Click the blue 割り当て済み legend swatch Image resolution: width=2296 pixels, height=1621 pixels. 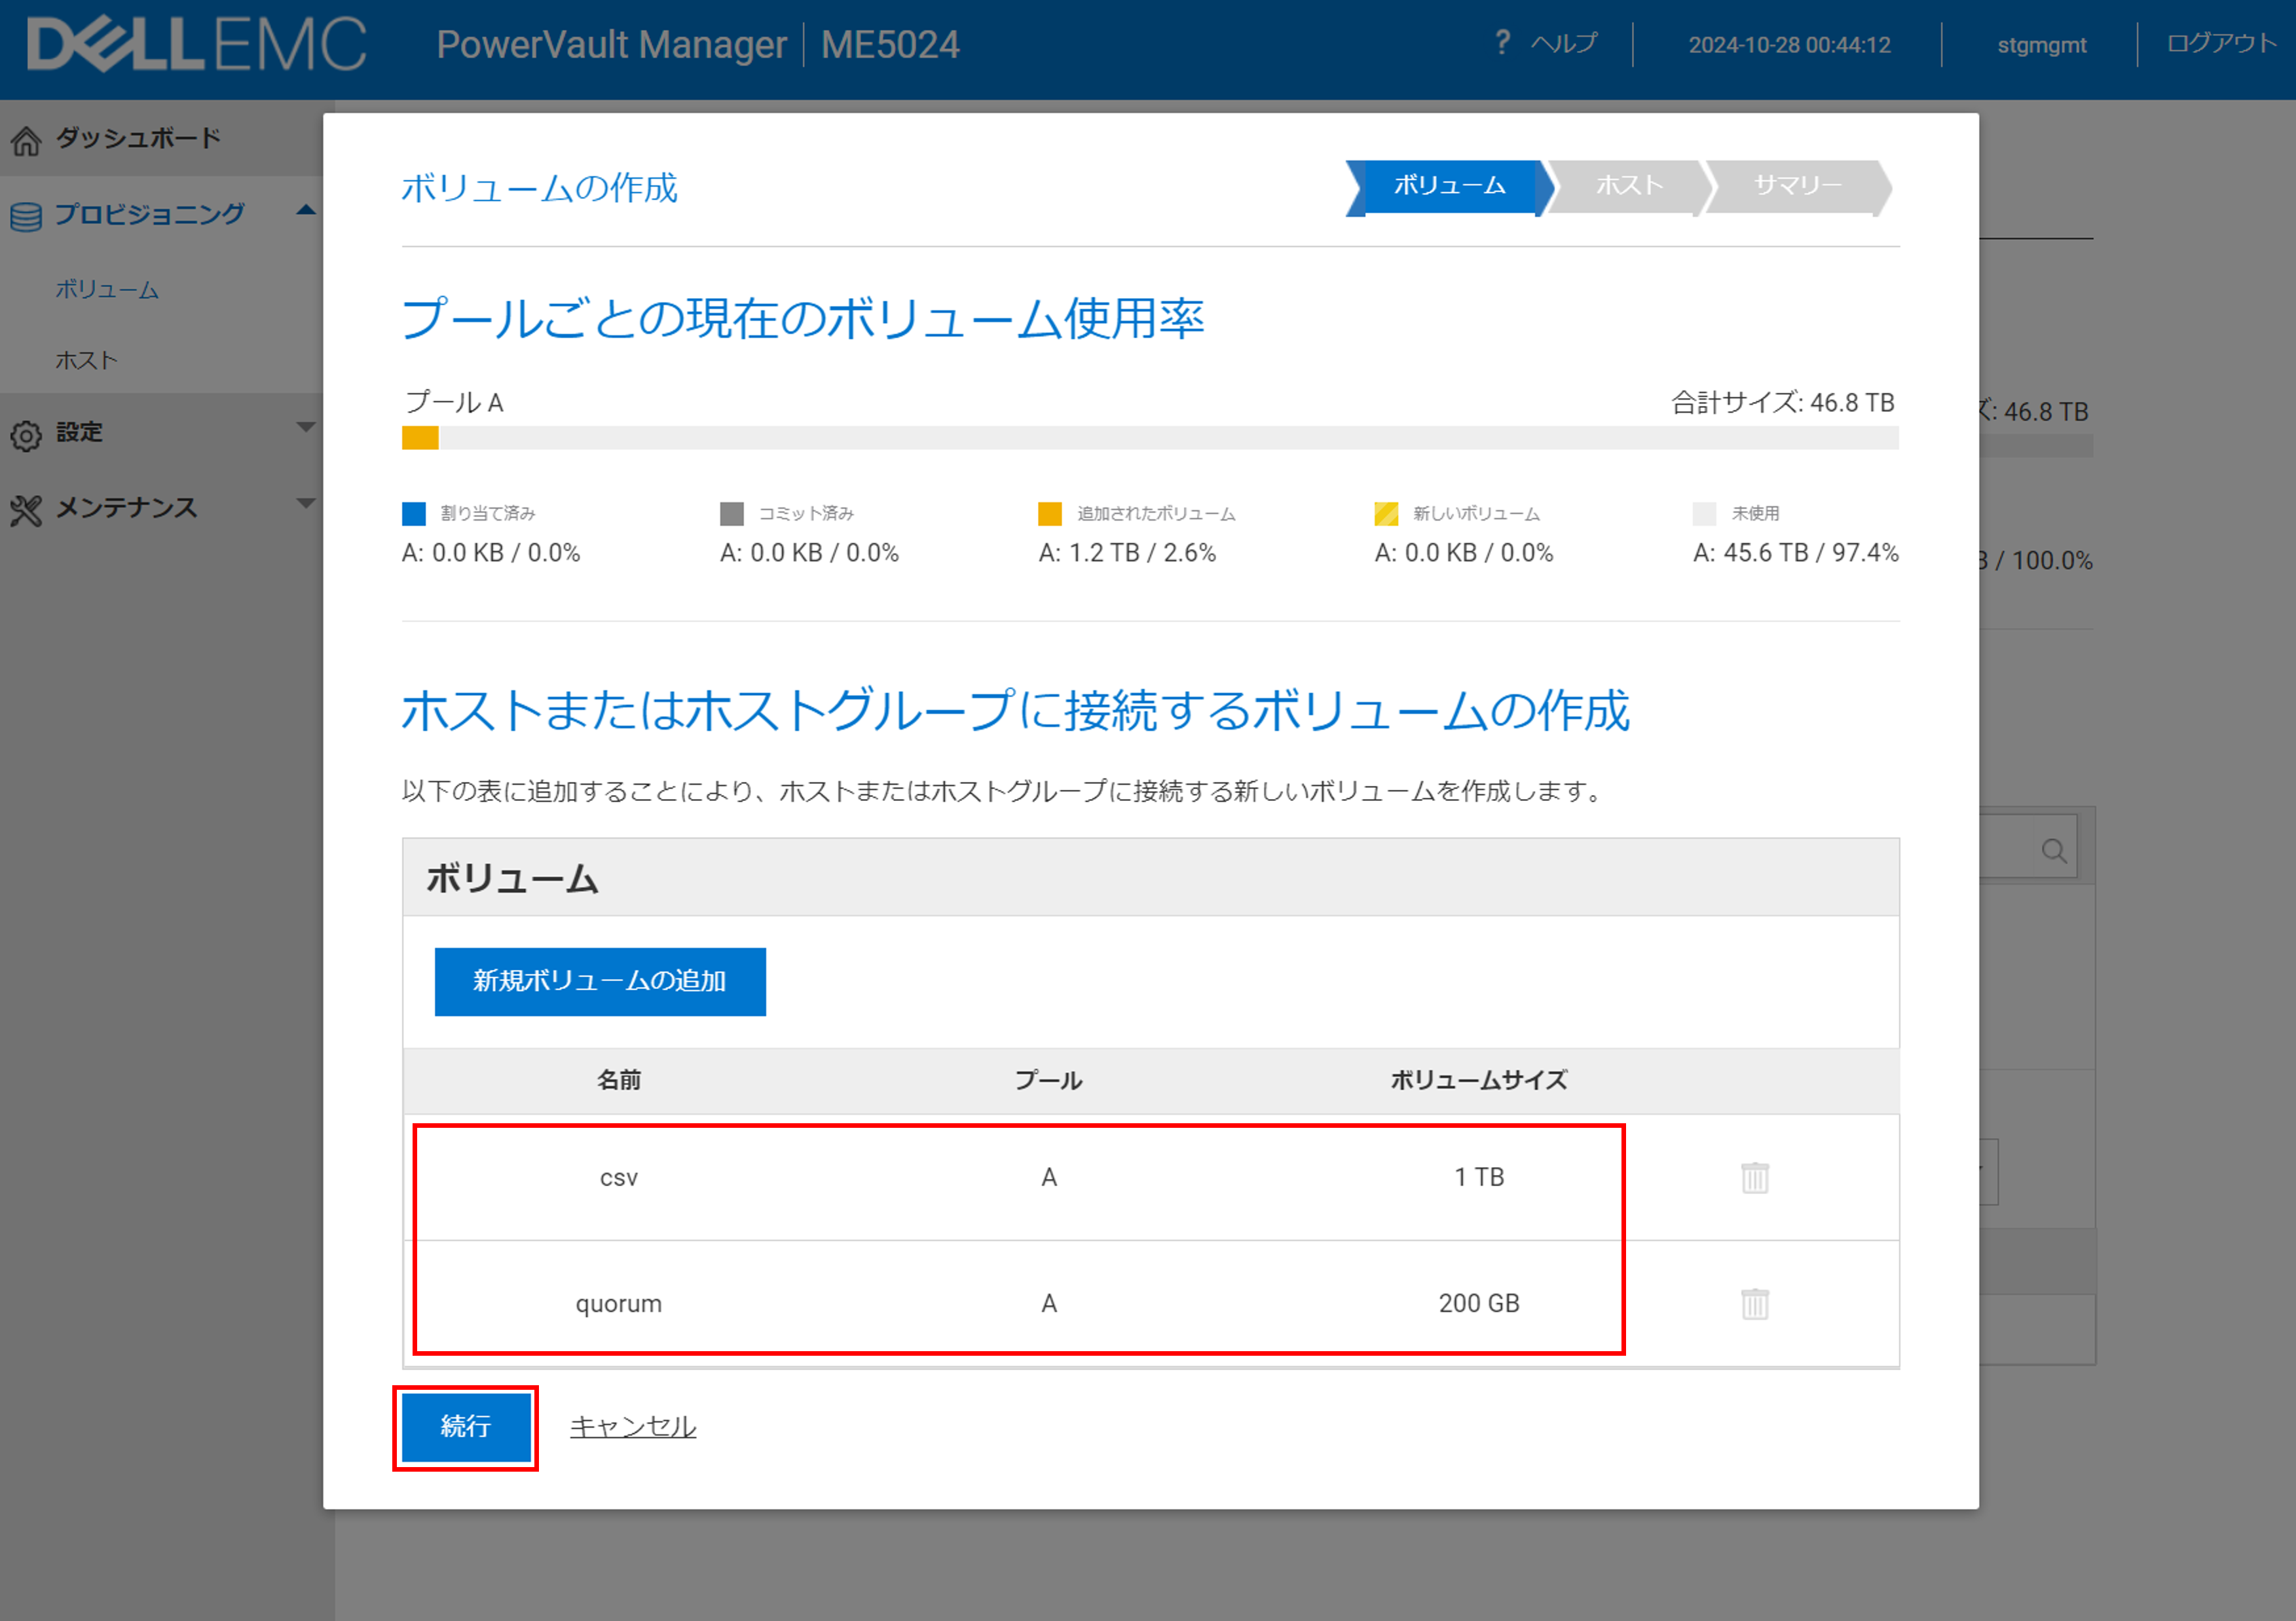coord(413,514)
